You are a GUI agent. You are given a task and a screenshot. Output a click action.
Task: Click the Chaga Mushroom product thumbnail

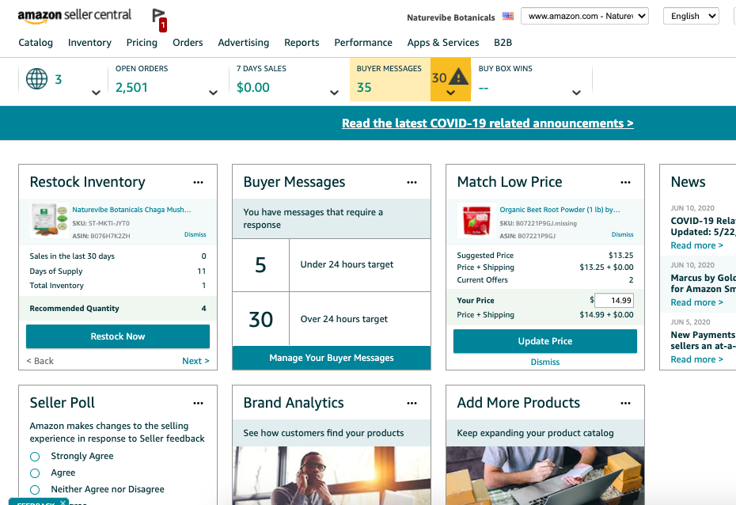click(x=49, y=221)
